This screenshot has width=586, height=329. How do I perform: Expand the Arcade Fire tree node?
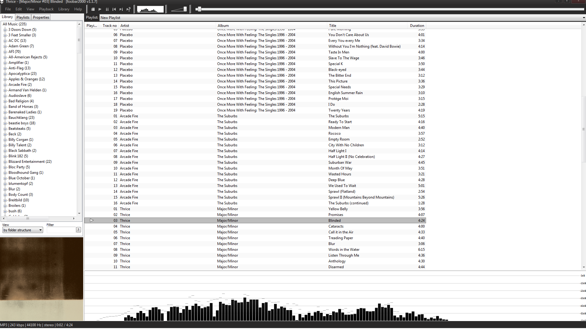[5, 85]
